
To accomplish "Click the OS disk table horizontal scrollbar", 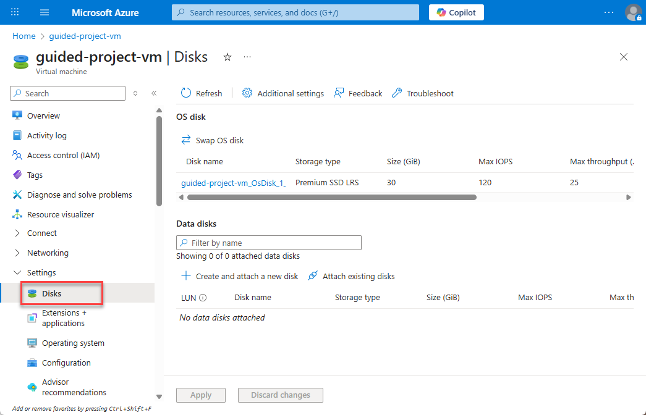I will click(331, 197).
